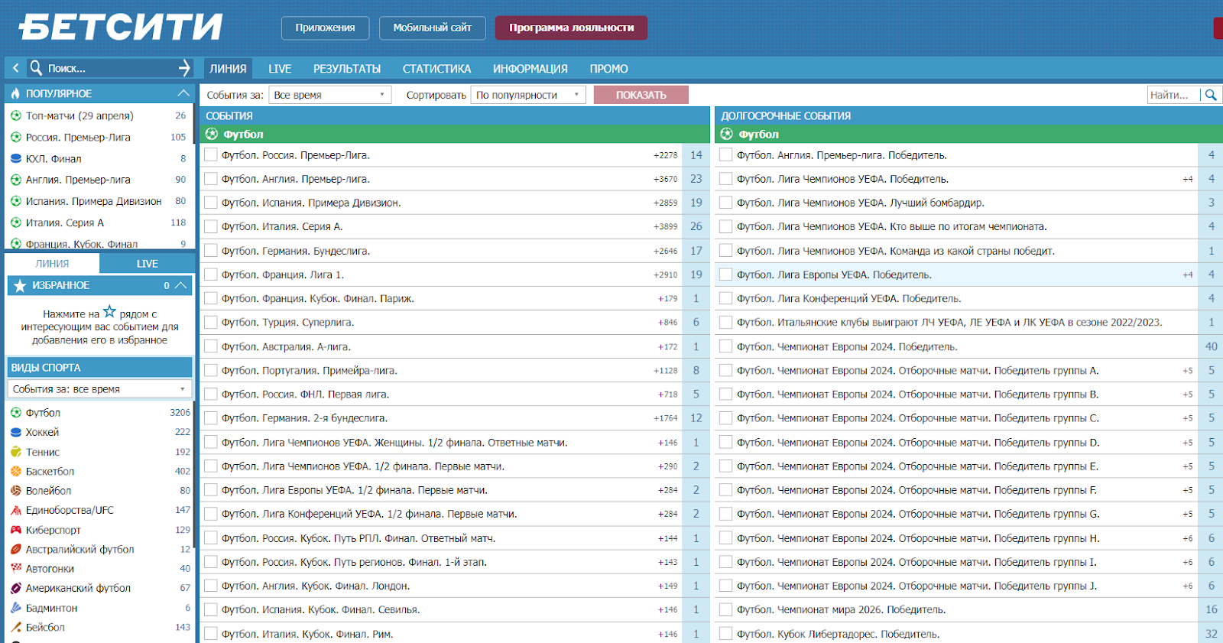This screenshot has height=643, width=1223.
Task: Tick checkbox for Футбол. Испания. Примера Дивизион.
Action: click(211, 203)
